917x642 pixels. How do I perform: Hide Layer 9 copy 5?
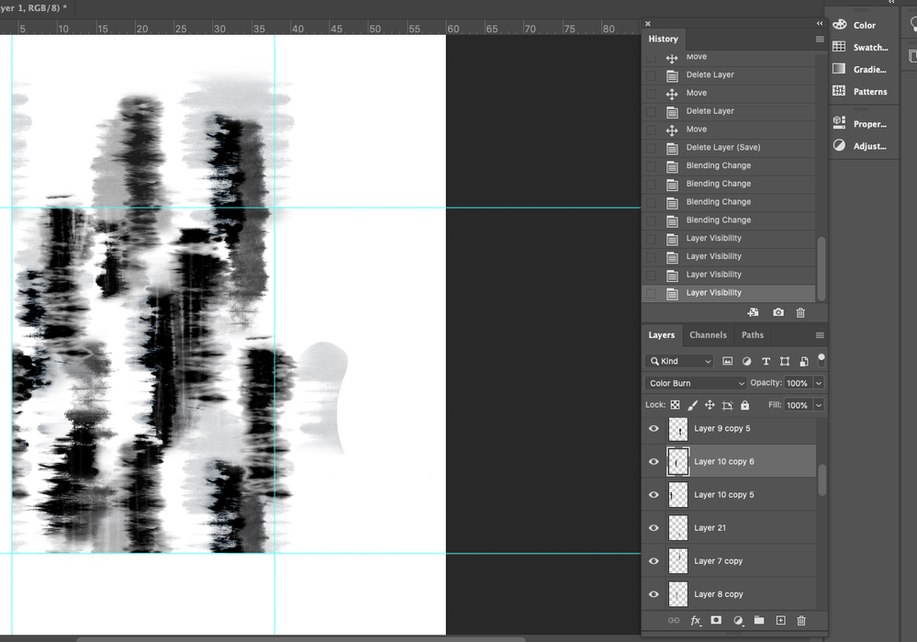coord(654,428)
